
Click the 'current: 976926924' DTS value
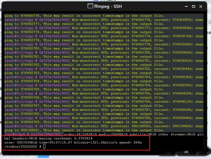[173, 20]
